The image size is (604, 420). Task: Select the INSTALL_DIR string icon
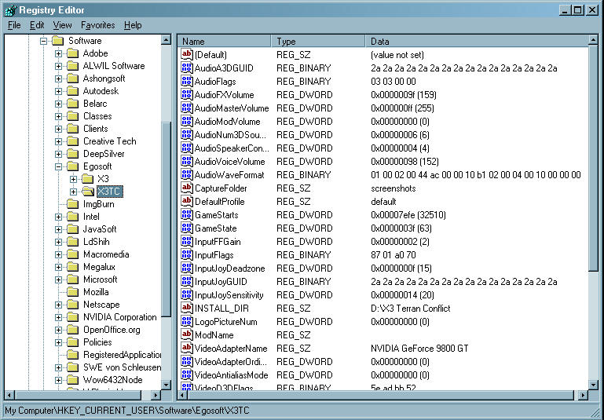(x=187, y=308)
